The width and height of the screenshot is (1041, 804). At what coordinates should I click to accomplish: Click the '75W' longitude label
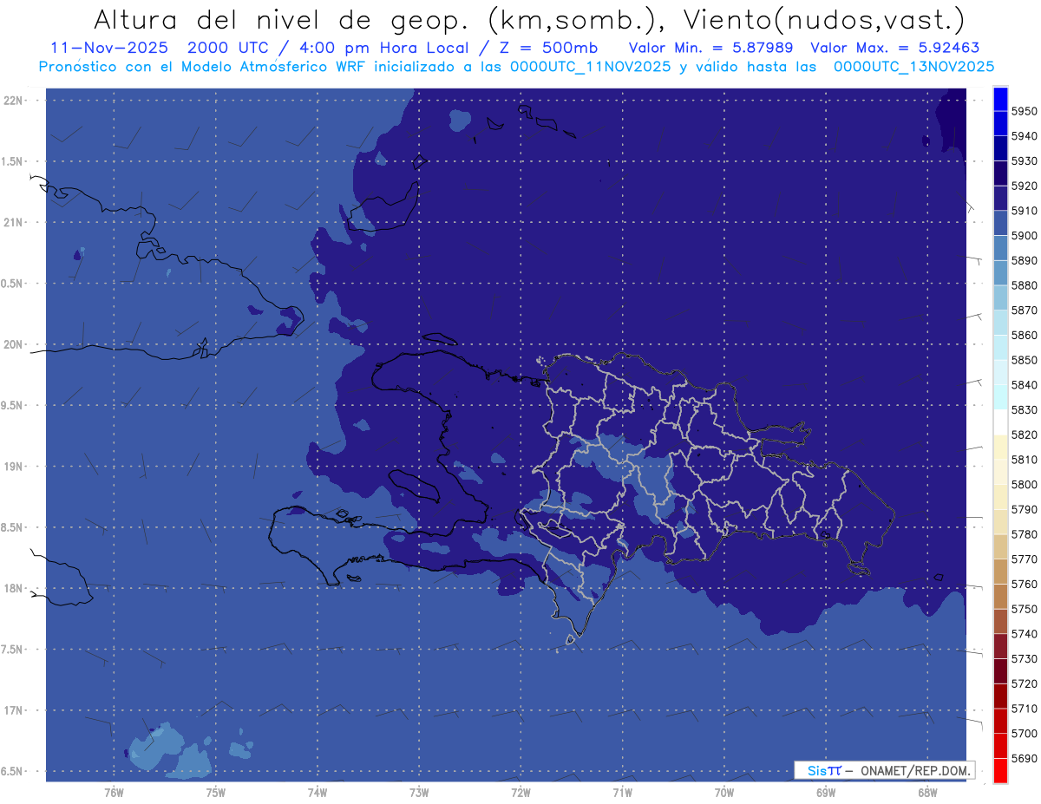(216, 793)
